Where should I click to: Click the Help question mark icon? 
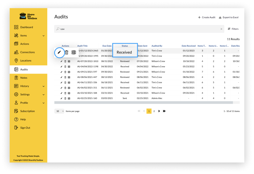[16, 119]
